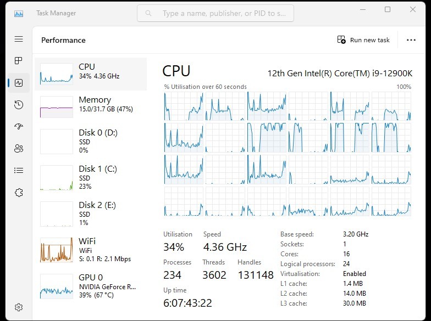Viewport: 431px width, 321px height.
Task: Open the Details page icon
Action: click(19, 171)
